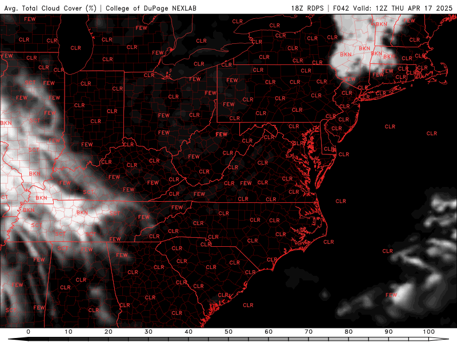Click the CLR label inside Lake Michigan
457x342 pixels.
tap(76, 48)
